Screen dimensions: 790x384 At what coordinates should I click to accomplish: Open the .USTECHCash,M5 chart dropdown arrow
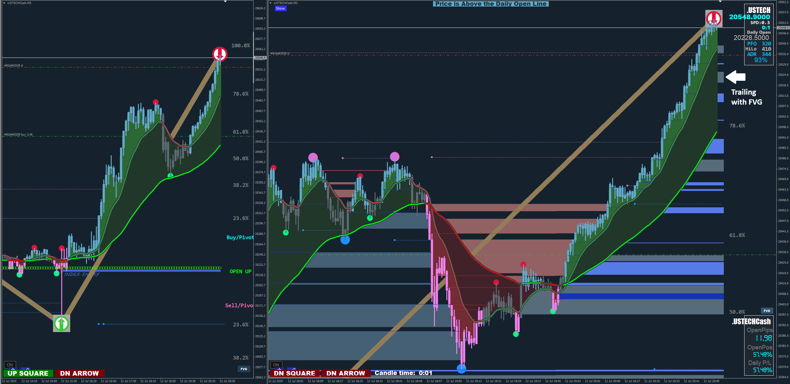click(x=4, y=3)
